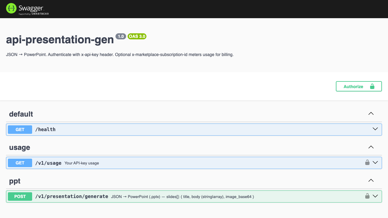388x218 pixels.
Task: Click the Authorize button
Action: (x=359, y=86)
